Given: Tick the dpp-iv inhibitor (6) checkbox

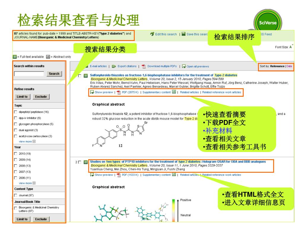Looking at the screenshot, I should click(x=15, y=118).
